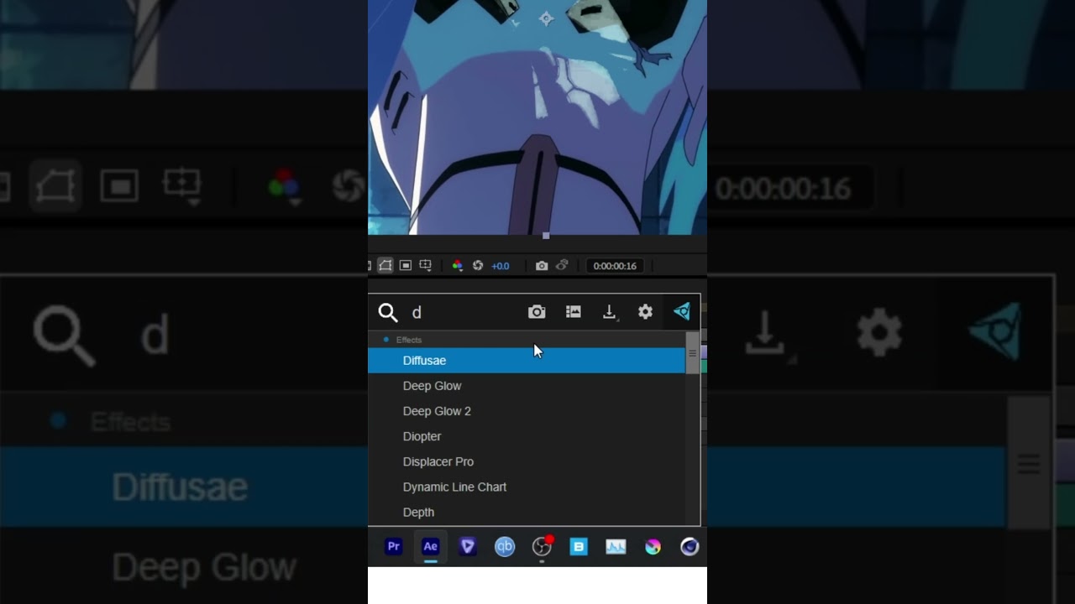Click the composition preview image

pyautogui.click(x=537, y=117)
